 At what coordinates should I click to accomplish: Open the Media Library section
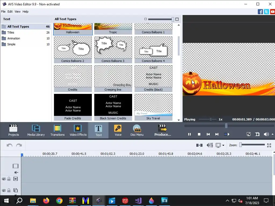(36, 130)
